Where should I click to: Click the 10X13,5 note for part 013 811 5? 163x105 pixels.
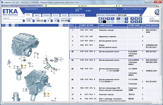131,94
